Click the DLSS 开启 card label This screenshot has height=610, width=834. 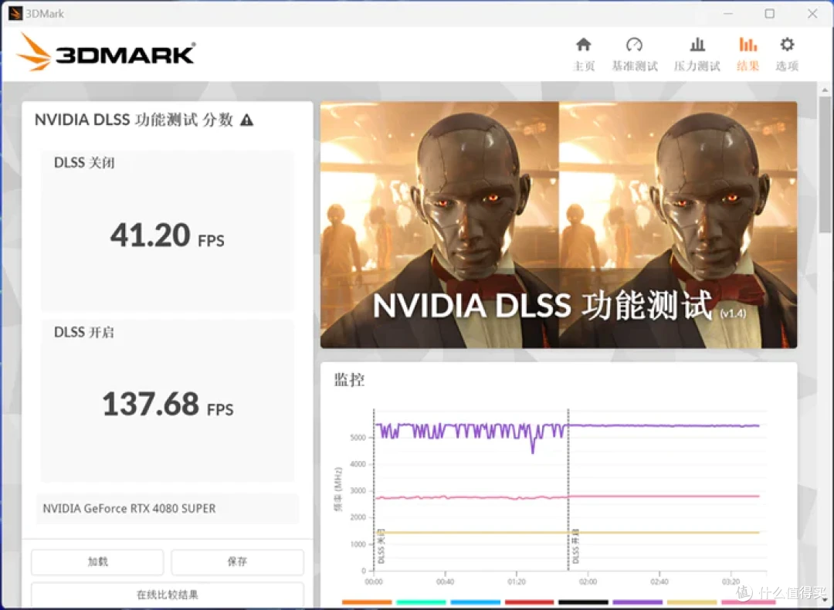[84, 332]
